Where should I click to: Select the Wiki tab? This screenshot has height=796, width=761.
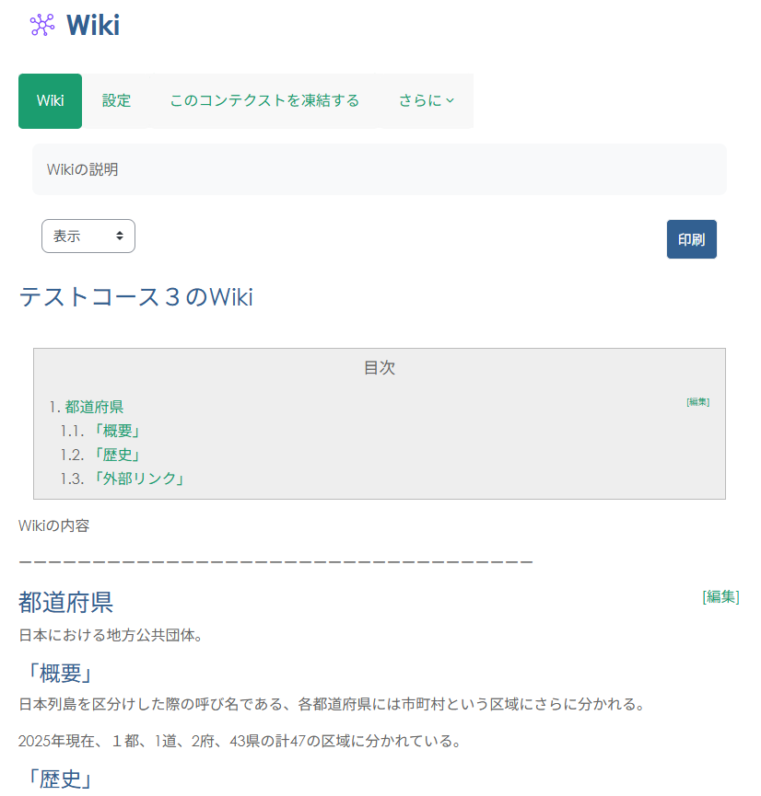coord(50,101)
